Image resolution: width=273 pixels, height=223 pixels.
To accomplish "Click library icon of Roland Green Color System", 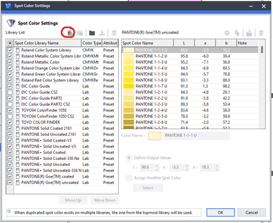I will point(18,74).
